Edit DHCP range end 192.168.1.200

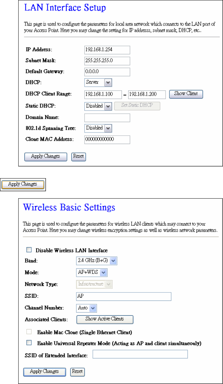point(147,94)
